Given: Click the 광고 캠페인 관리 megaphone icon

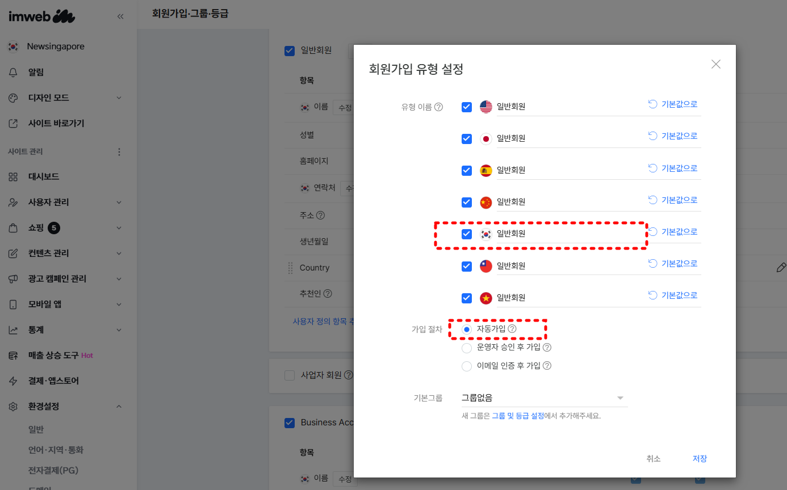Looking at the screenshot, I should click(x=13, y=279).
